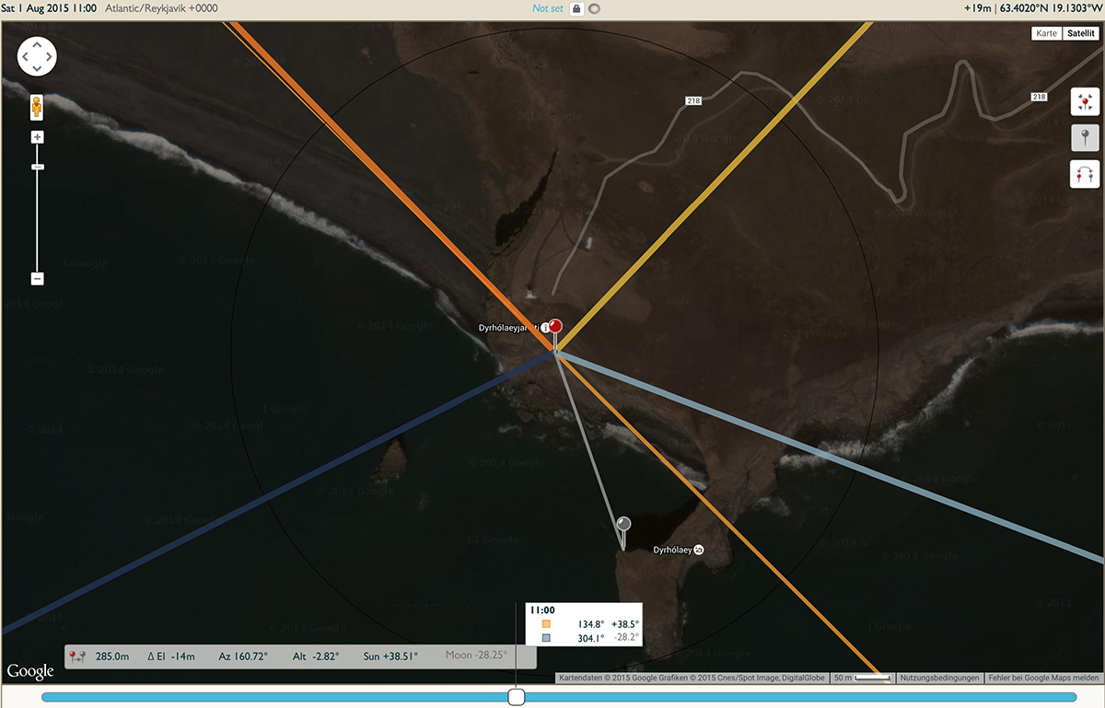
Task: Click the ΔEl -14m elevation difference
Action: pyautogui.click(x=171, y=656)
